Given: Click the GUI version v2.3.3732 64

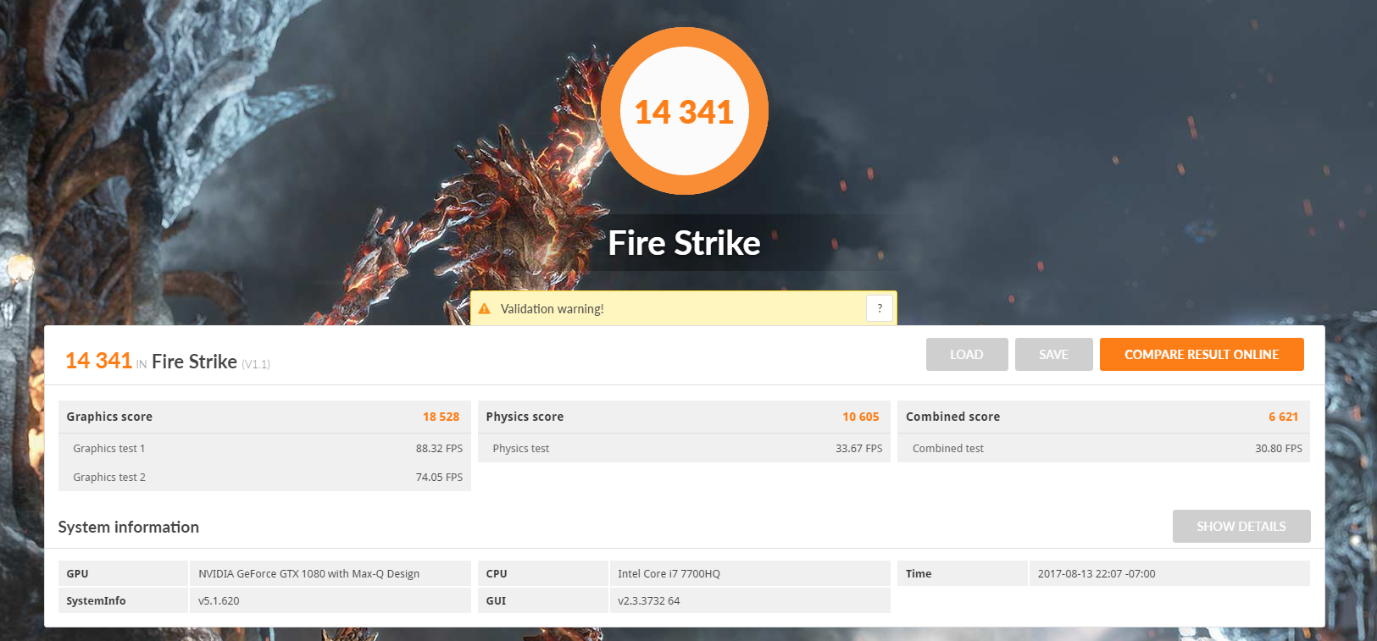Looking at the screenshot, I should tap(649, 601).
